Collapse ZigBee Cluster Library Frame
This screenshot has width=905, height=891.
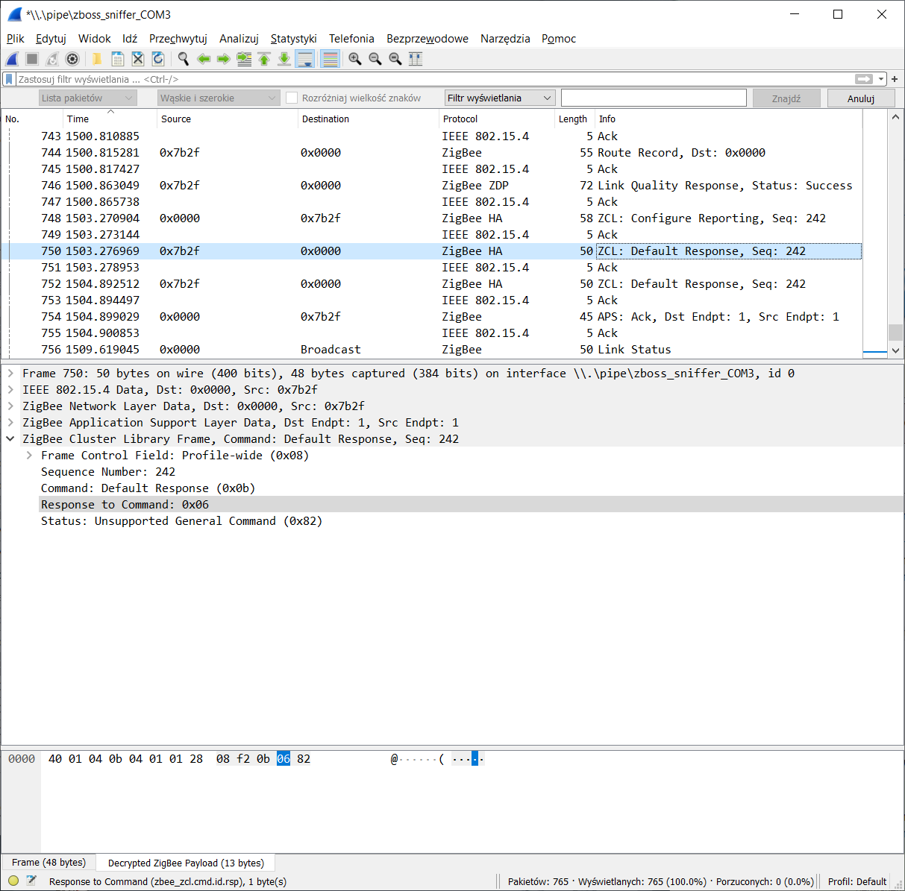click(10, 439)
